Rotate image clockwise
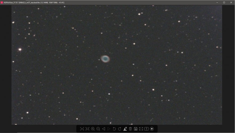 120,129
